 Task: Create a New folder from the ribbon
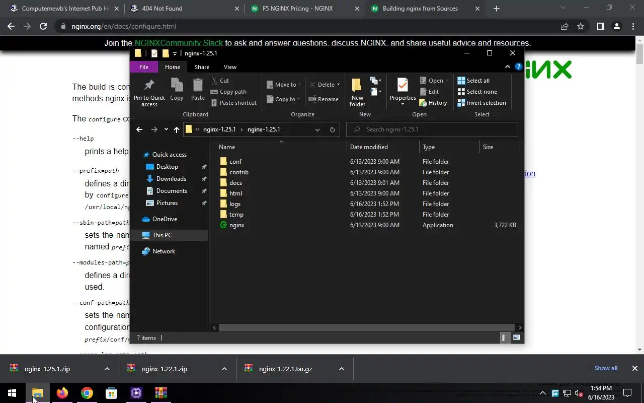(x=357, y=93)
